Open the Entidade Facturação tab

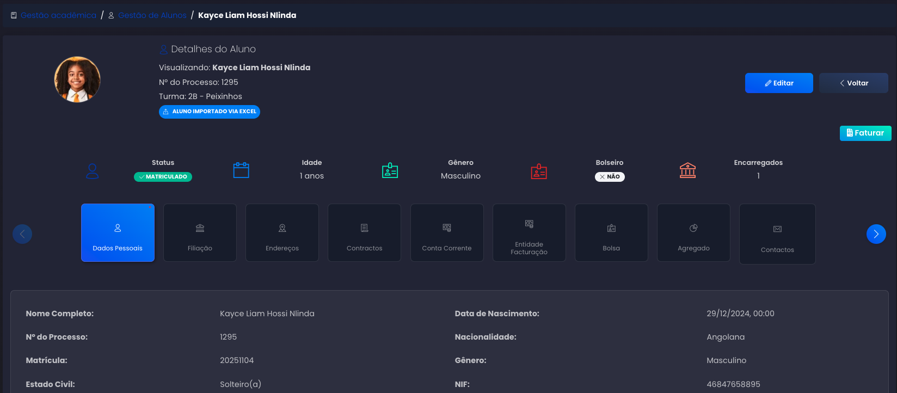529,232
